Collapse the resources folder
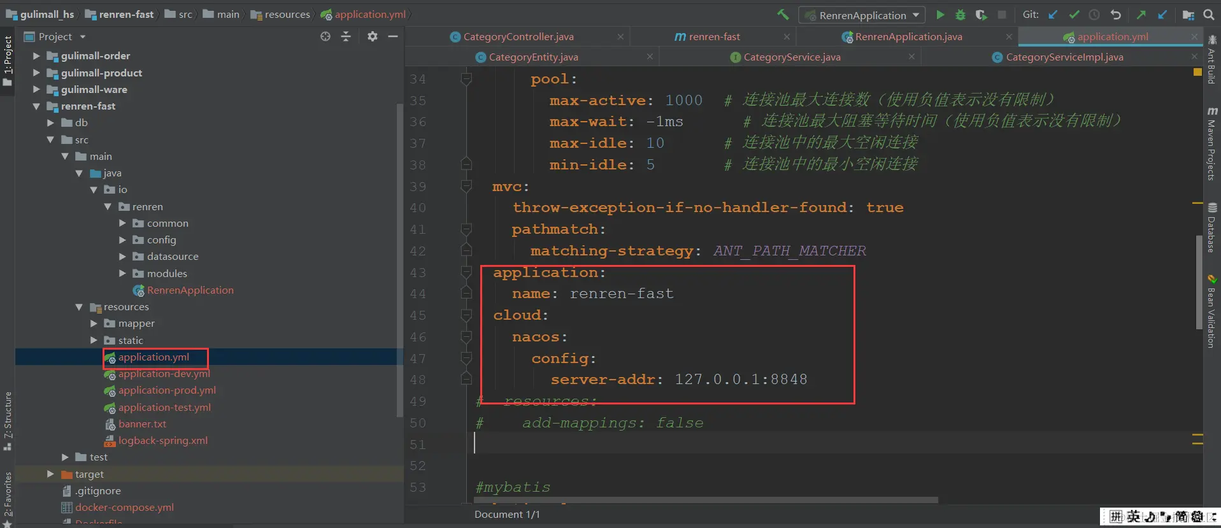Image resolution: width=1221 pixels, height=528 pixels. 79,307
